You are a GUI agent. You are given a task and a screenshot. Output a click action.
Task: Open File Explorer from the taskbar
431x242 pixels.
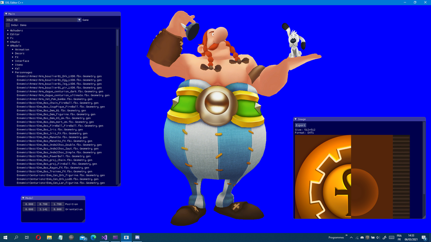[49, 237]
